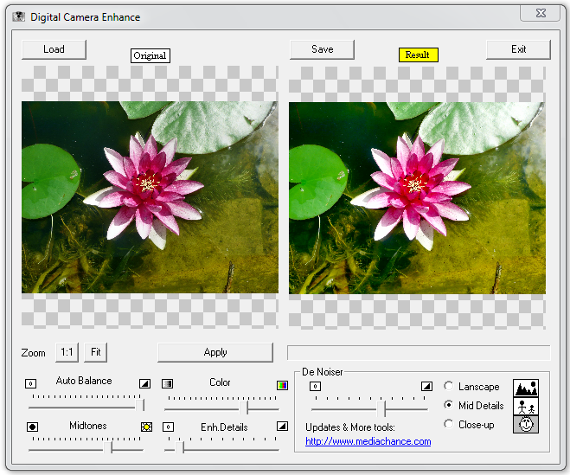
Task: Load an image with the Load button
Action: [54, 49]
